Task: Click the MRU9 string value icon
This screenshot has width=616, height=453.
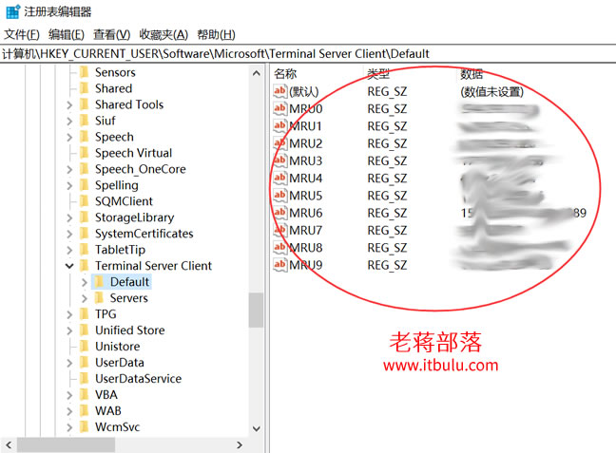Action: tap(279, 265)
